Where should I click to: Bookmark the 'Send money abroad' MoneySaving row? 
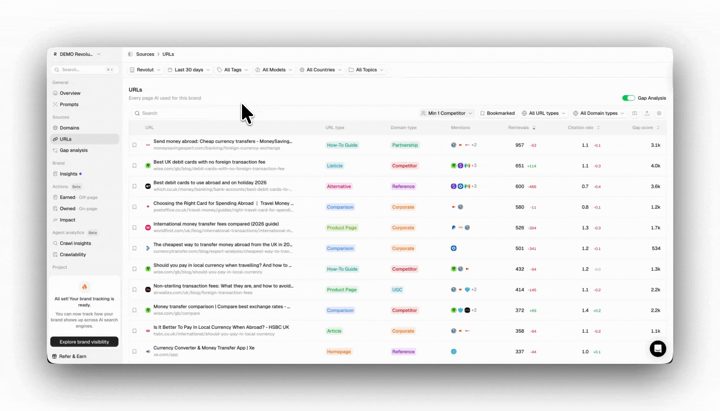(134, 145)
